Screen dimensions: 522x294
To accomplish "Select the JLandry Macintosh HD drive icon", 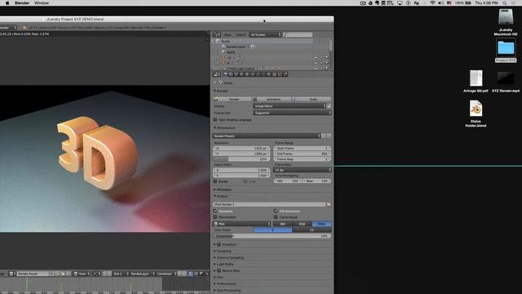I will pyautogui.click(x=506, y=16).
